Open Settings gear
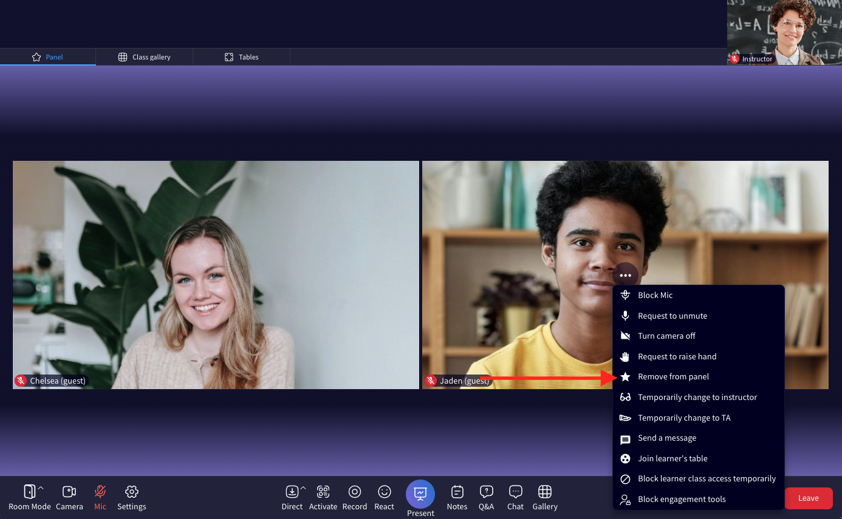This screenshot has width=842, height=519. [x=132, y=497]
